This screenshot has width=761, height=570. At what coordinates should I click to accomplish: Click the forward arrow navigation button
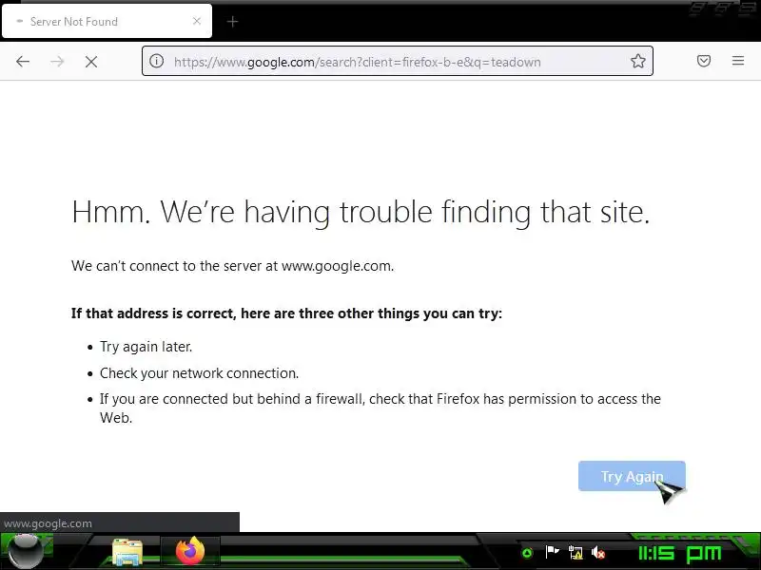(57, 62)
